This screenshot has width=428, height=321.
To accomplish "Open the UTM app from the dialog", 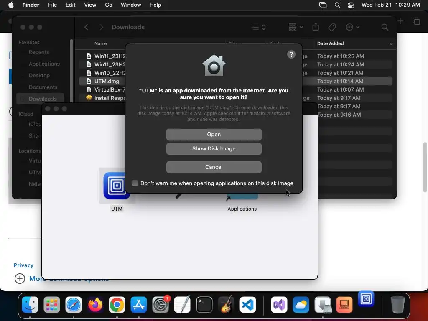I will [214, 134].
